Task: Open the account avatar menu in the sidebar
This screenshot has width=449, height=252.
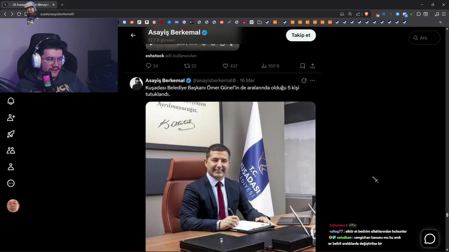Action: (13, 206)
